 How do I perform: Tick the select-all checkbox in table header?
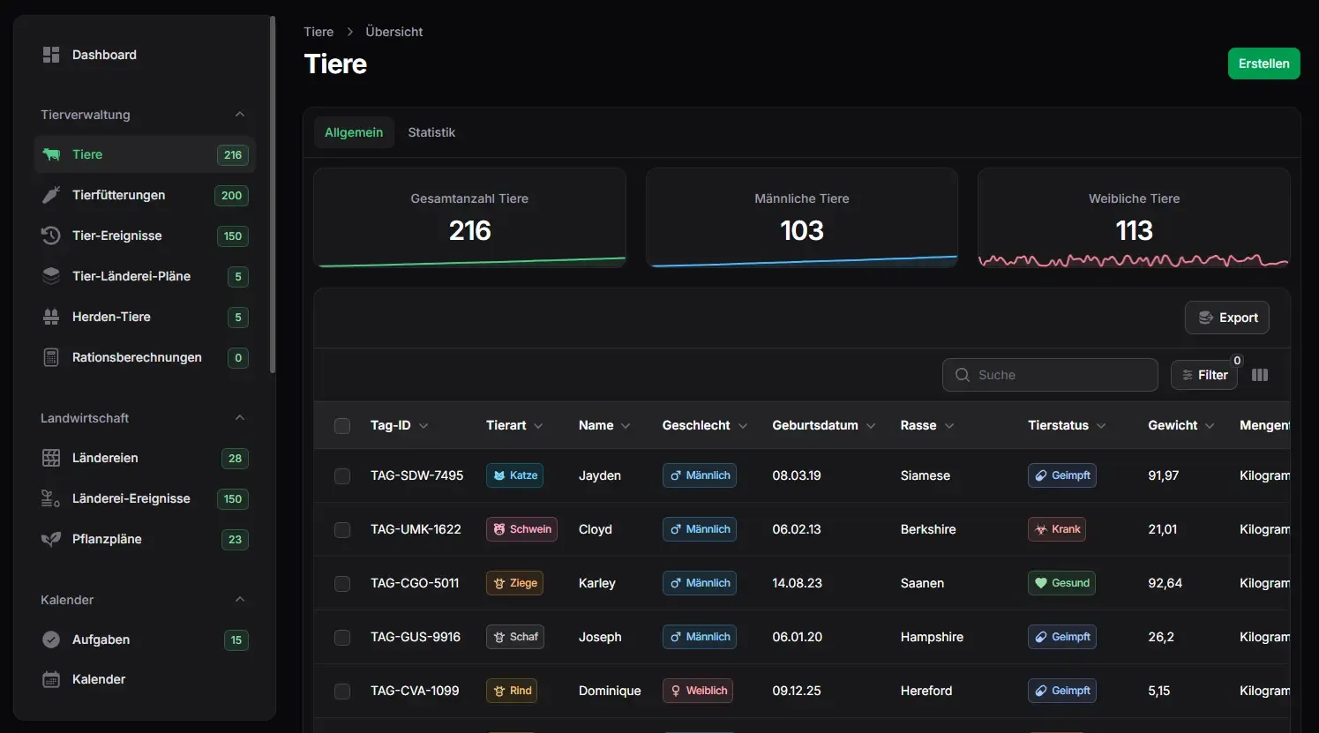coord(342,426)
